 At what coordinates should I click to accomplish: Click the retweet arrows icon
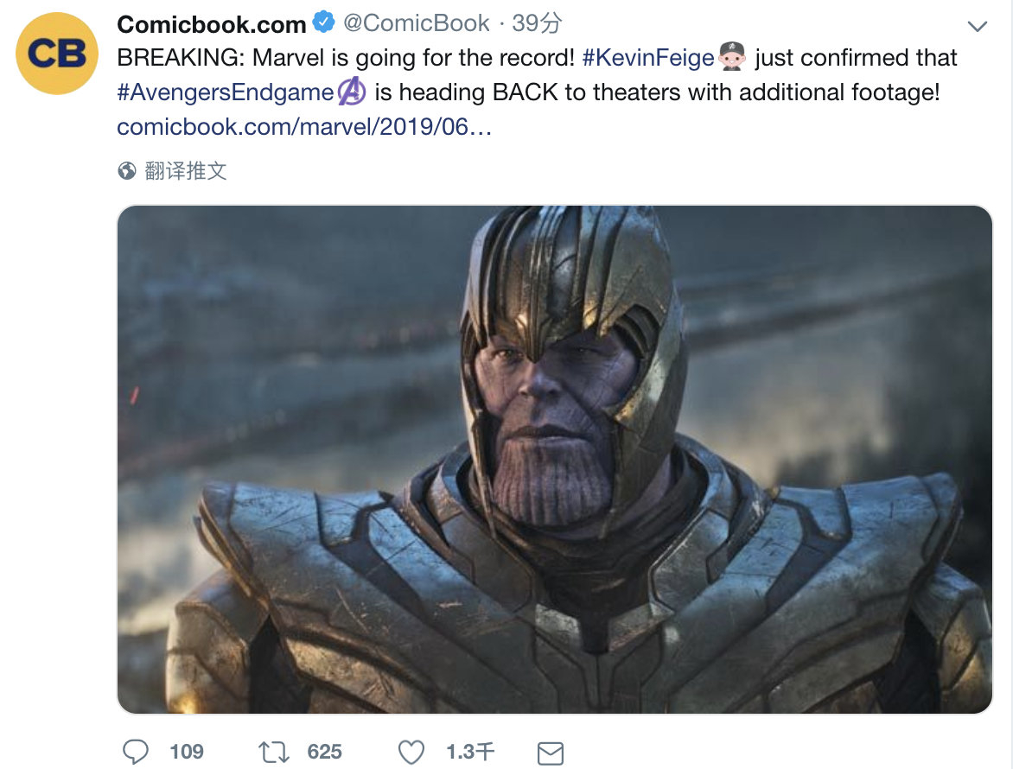coord(274,753)
